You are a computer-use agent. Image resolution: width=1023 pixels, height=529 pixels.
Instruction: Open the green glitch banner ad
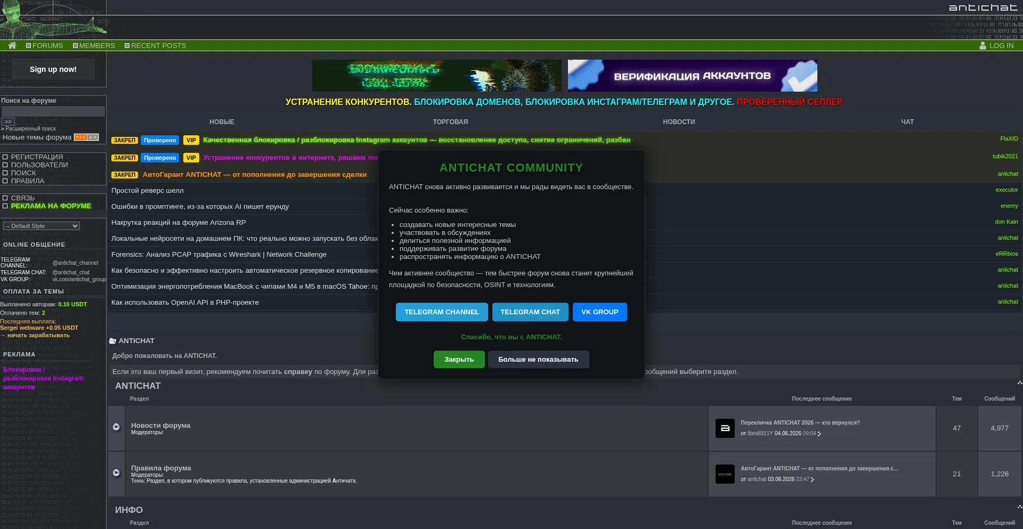437,76
